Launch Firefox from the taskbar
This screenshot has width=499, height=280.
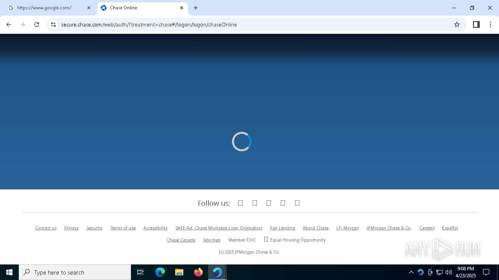tap(198, 272)
